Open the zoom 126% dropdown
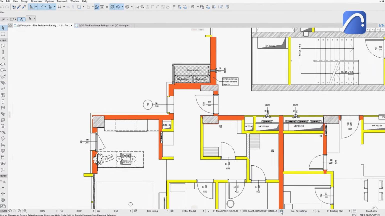 pyautogui.click(x=57, y=211)
